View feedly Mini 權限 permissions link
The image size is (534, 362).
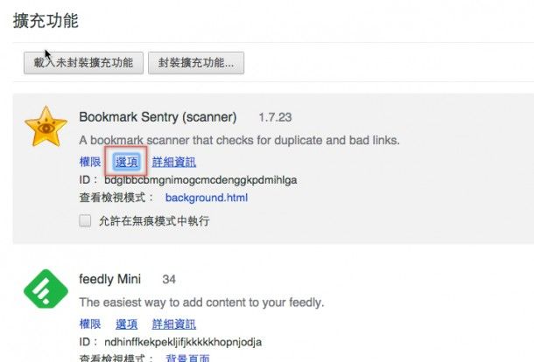[x=90, y=324]
